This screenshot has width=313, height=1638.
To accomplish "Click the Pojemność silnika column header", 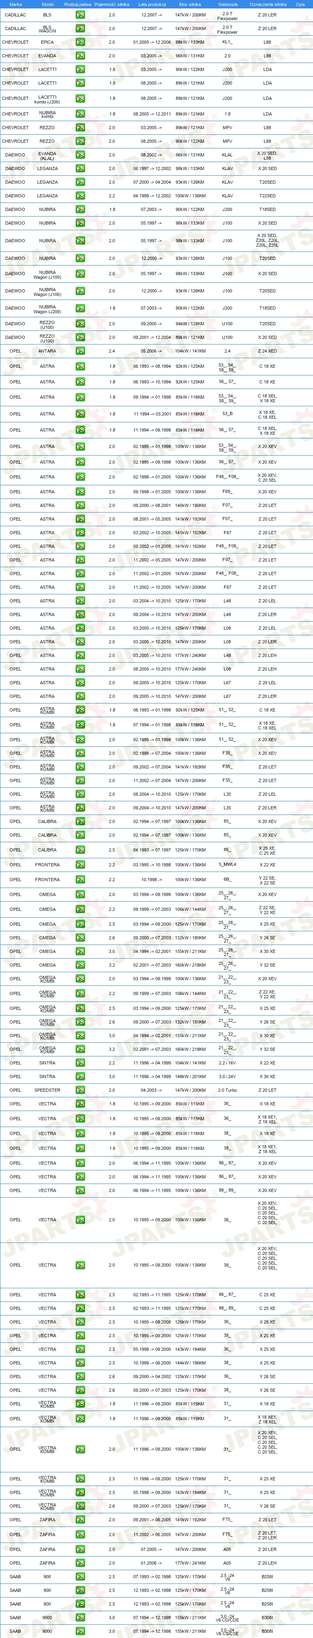I will click(x=112, y=4).
